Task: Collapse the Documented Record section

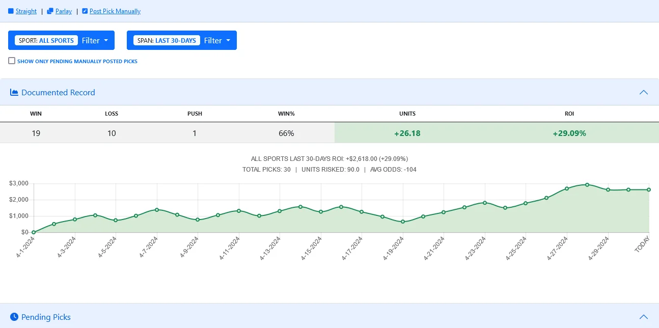Action: click(x=644, y=92)
